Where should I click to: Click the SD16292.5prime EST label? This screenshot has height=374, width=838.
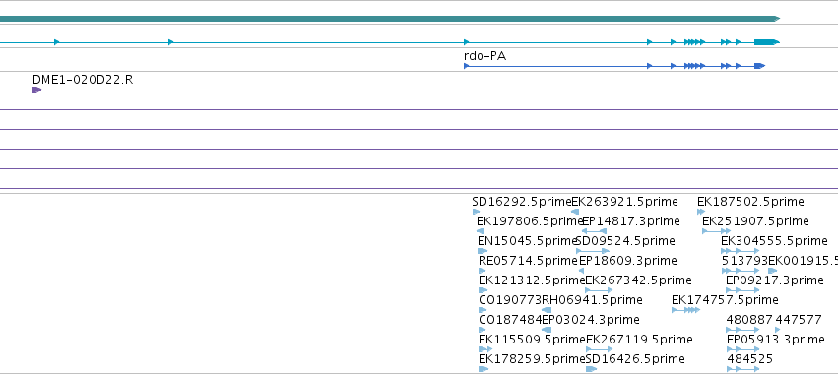[522, 202]
